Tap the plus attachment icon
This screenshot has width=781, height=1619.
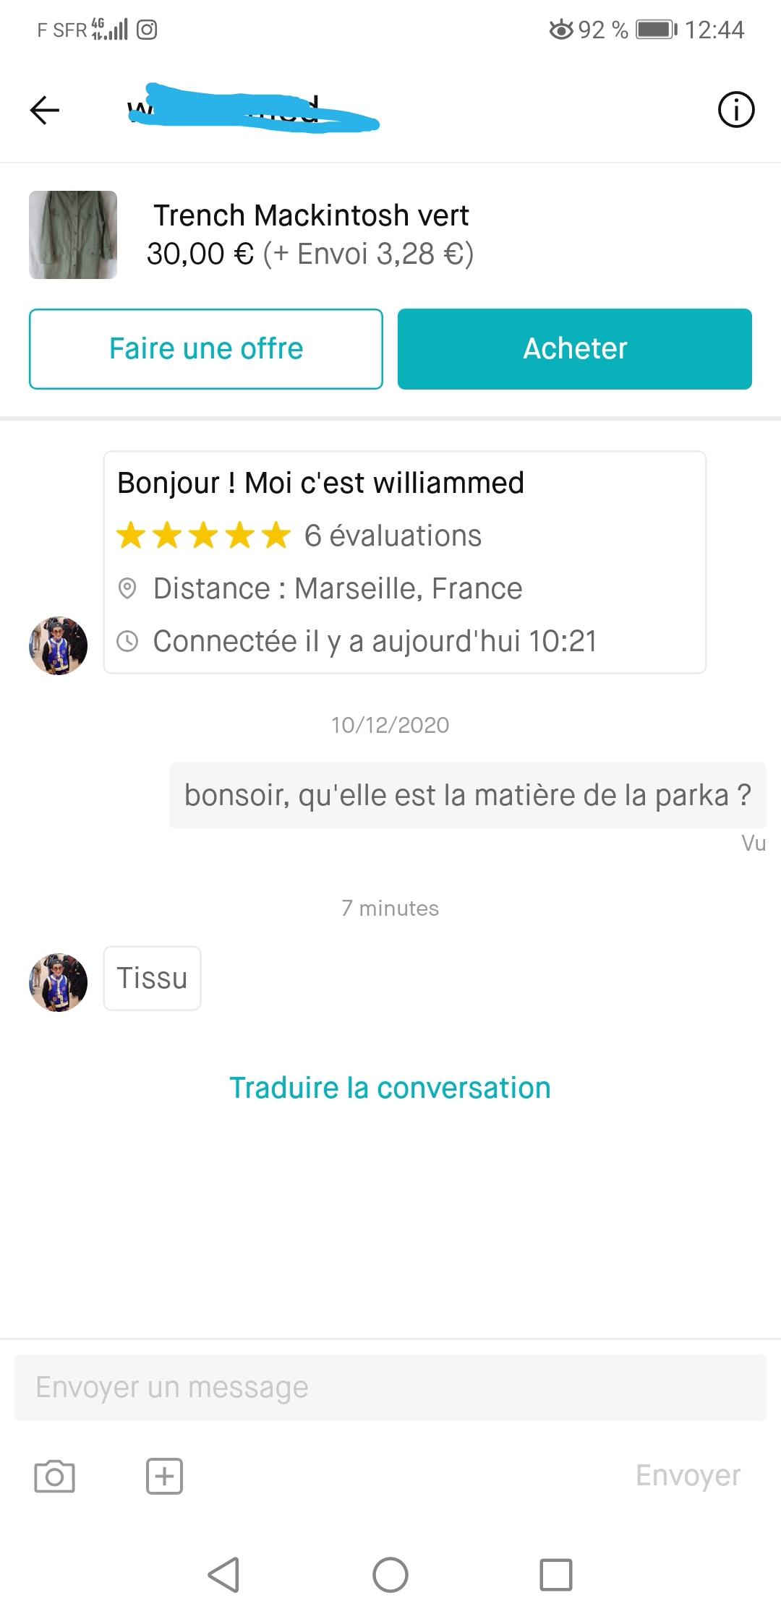click(164, 1475)
